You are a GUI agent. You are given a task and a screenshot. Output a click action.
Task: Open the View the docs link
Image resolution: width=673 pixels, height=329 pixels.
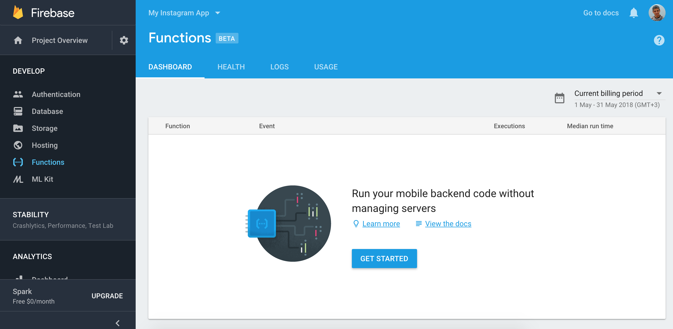click(x=448, y=224)
